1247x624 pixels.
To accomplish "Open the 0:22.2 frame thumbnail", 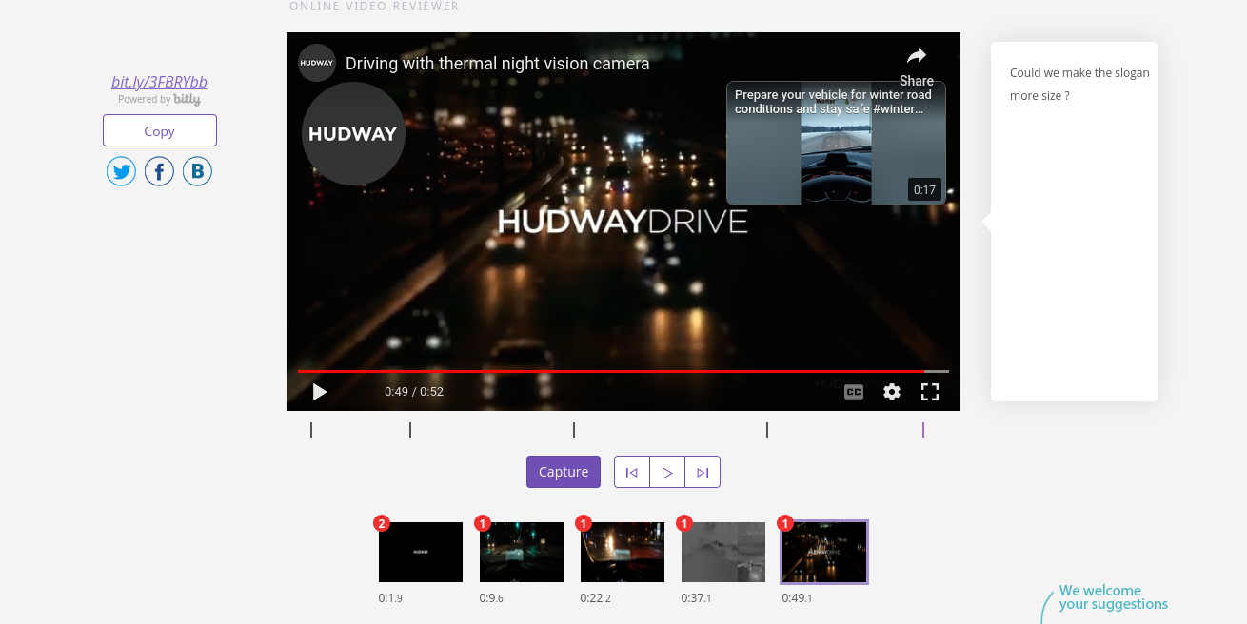I will coord(623,552).
